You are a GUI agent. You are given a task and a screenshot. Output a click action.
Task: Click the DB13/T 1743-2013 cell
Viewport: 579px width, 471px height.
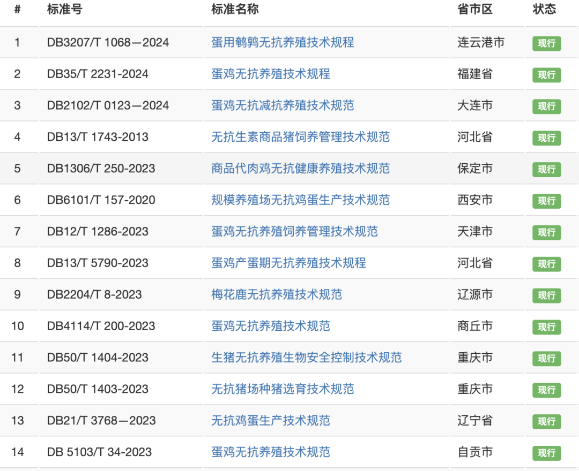98,136
